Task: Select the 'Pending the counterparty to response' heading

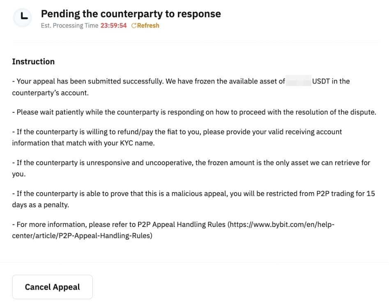Action: [x=131, y=14]
